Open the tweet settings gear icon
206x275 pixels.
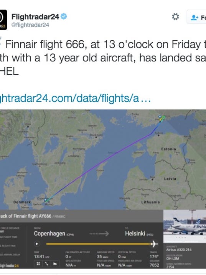pos(175,17)
